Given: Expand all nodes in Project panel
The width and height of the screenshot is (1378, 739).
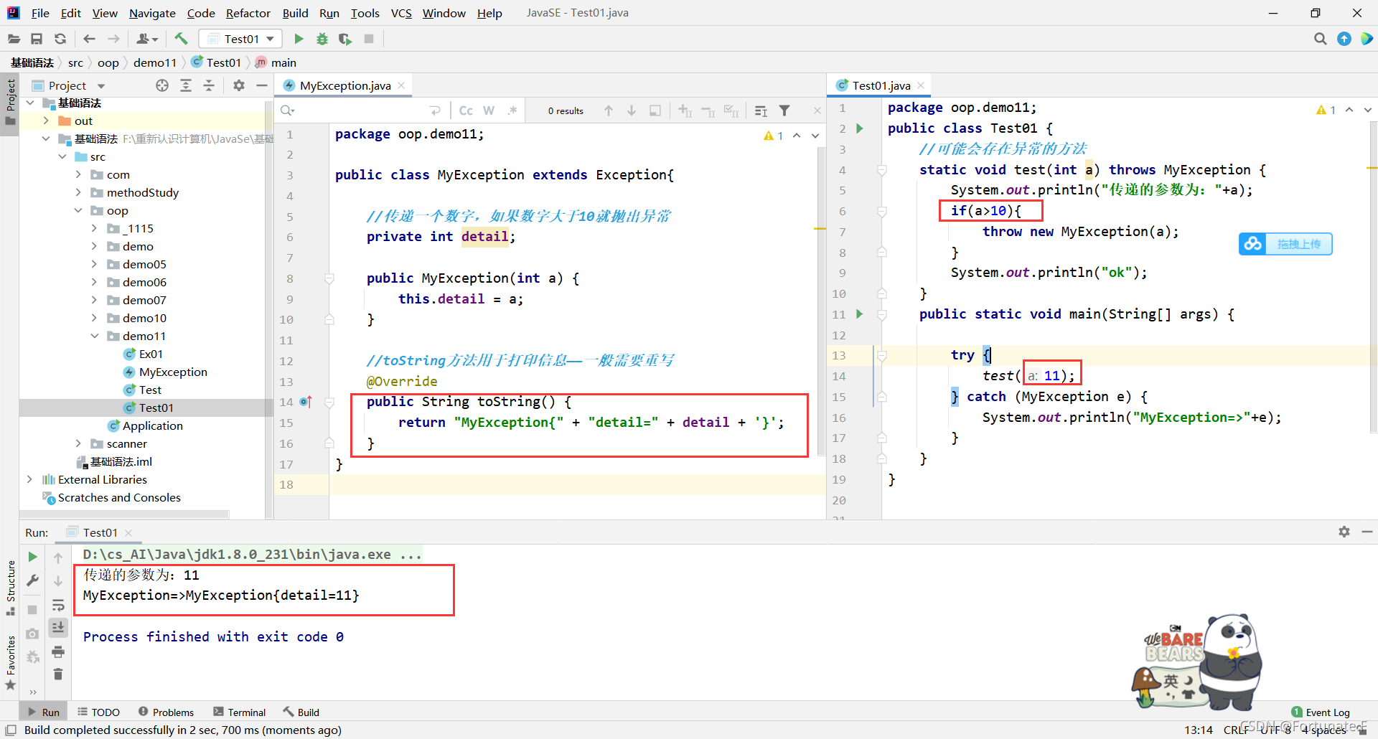Looking at the screenshot, I should (x=186, y=85).
